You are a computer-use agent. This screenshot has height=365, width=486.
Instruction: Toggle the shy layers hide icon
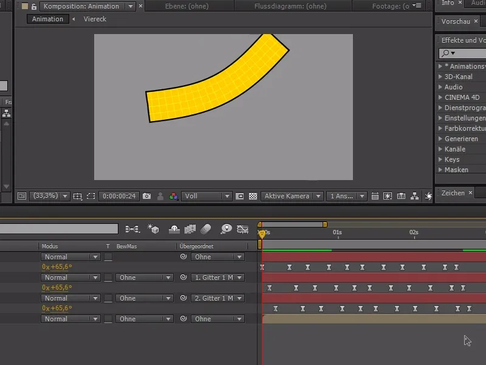(x=174, y=229)
